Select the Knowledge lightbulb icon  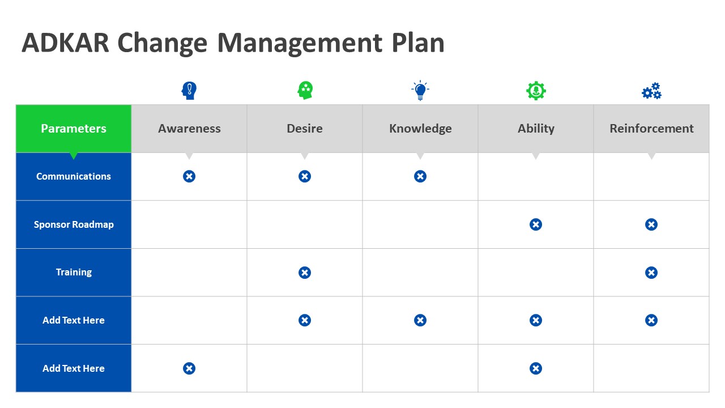point(420,91)
